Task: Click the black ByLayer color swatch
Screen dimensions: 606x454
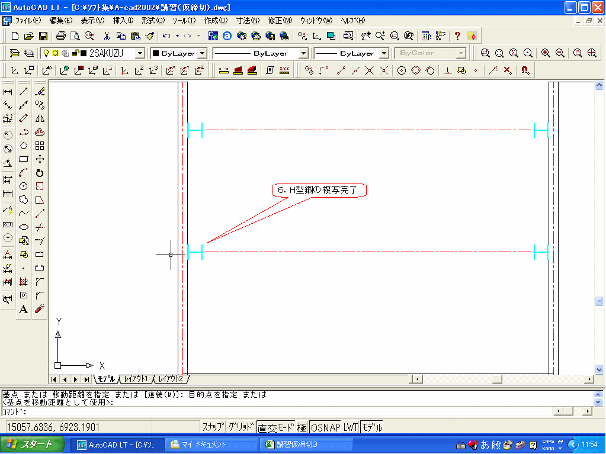Action: [x=156, y=53]
